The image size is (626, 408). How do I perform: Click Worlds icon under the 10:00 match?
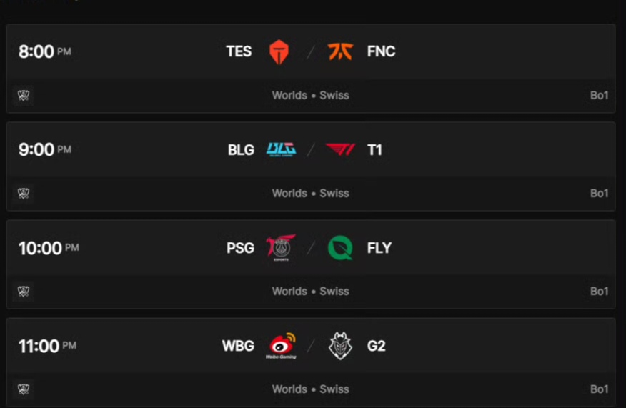coord(24,291)
